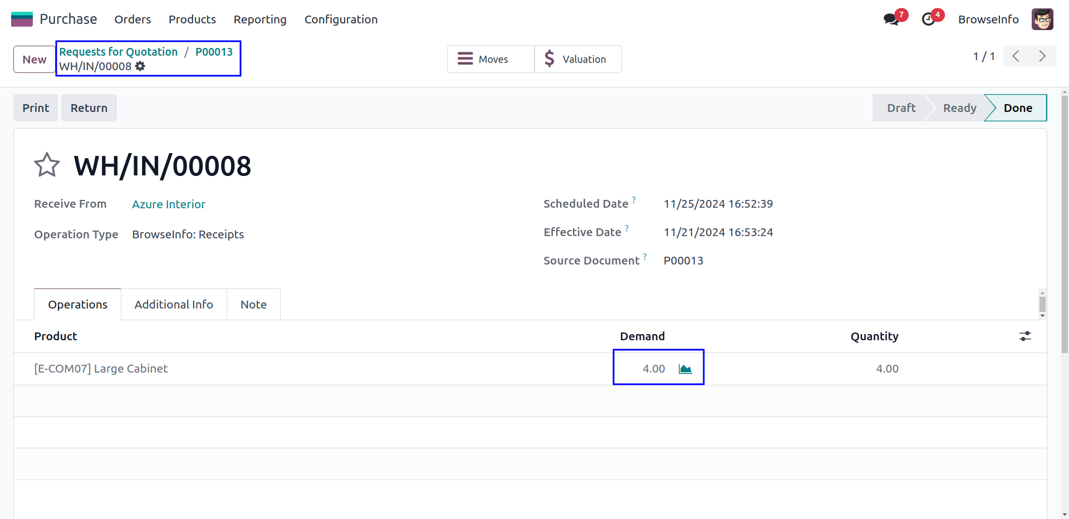
Task: Go to the previous record arrow
Action: pyautogui.click(x=1016, y=56)
